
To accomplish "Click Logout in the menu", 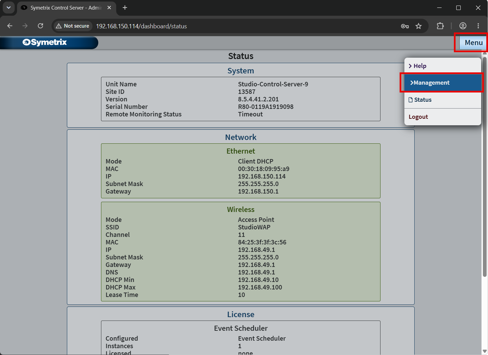I will pos(443,117).
